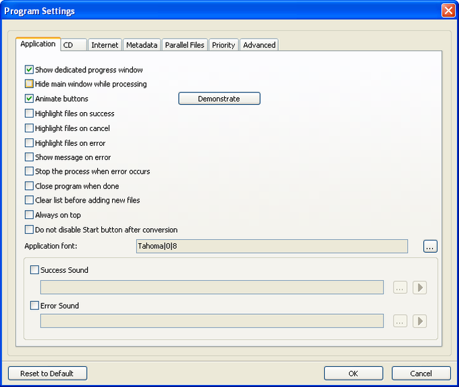This screenshot has width=459, height=387.
Task: Browse for Error Sound file
Action: click(x=400, y=321)
